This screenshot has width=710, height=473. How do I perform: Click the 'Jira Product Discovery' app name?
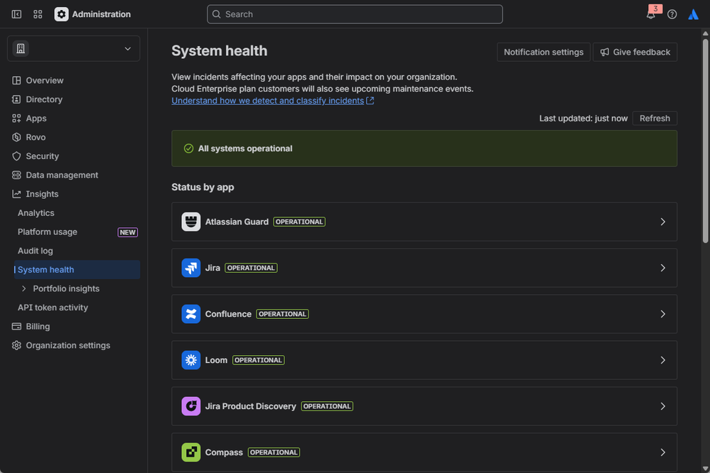coord(250,406)
